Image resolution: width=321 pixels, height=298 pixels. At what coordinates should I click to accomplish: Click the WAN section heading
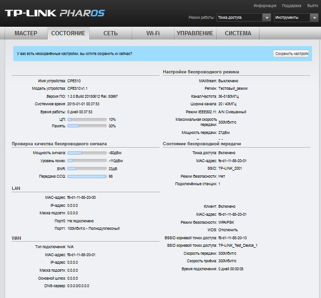(16, 238)
